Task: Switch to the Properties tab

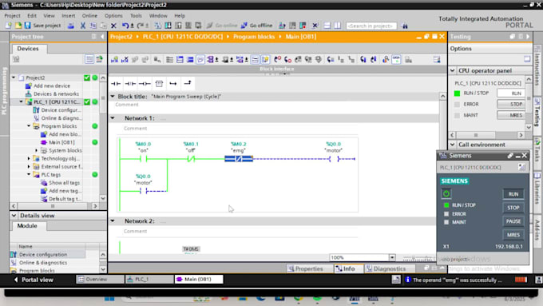Action: tap(306, 268)
